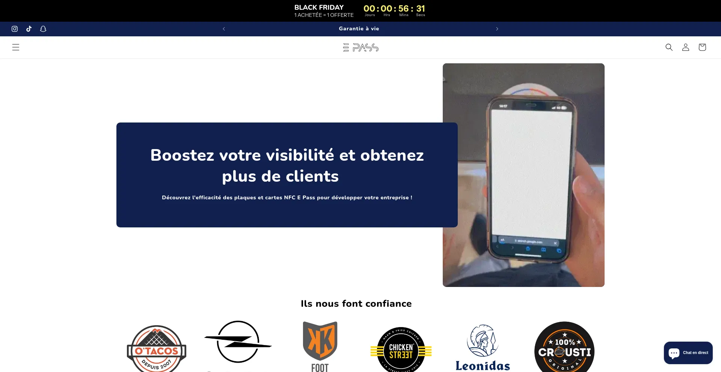Open the account login icon
The width and height of the screenshot is (721, 372).
click(685, 47)
